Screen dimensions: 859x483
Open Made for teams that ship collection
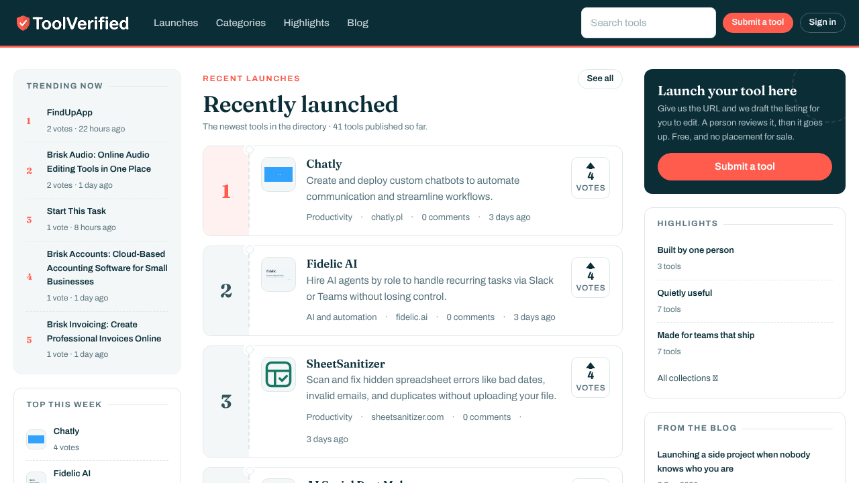[706, 335]
